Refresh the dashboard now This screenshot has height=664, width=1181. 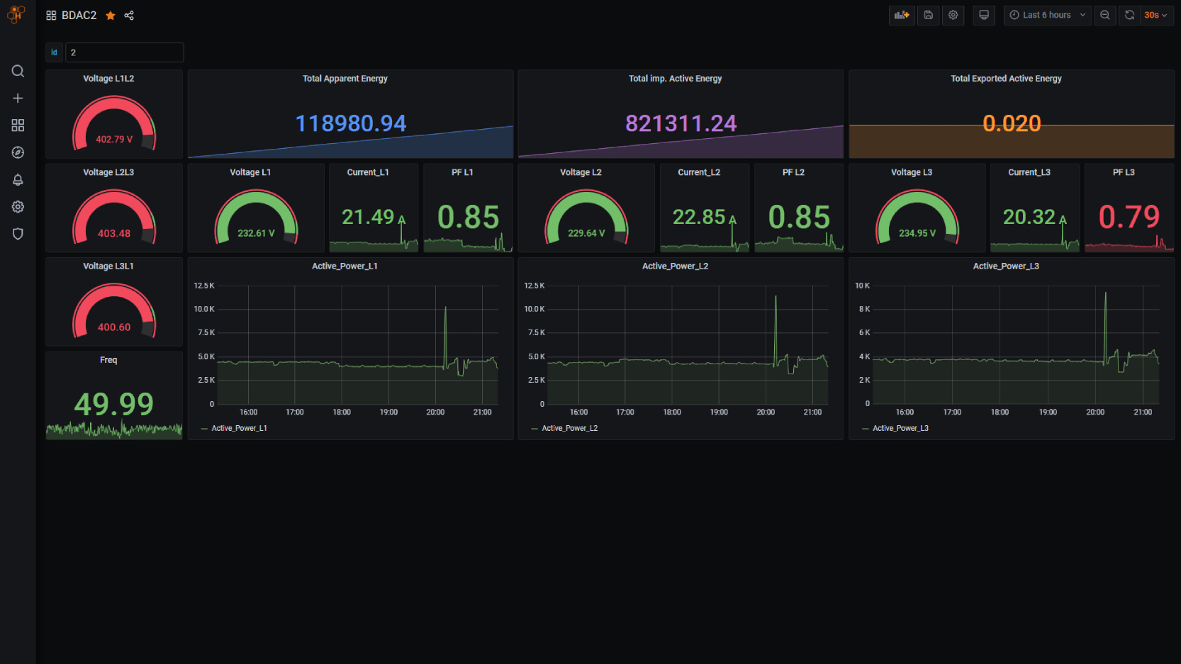click(x=1130, y=15)
